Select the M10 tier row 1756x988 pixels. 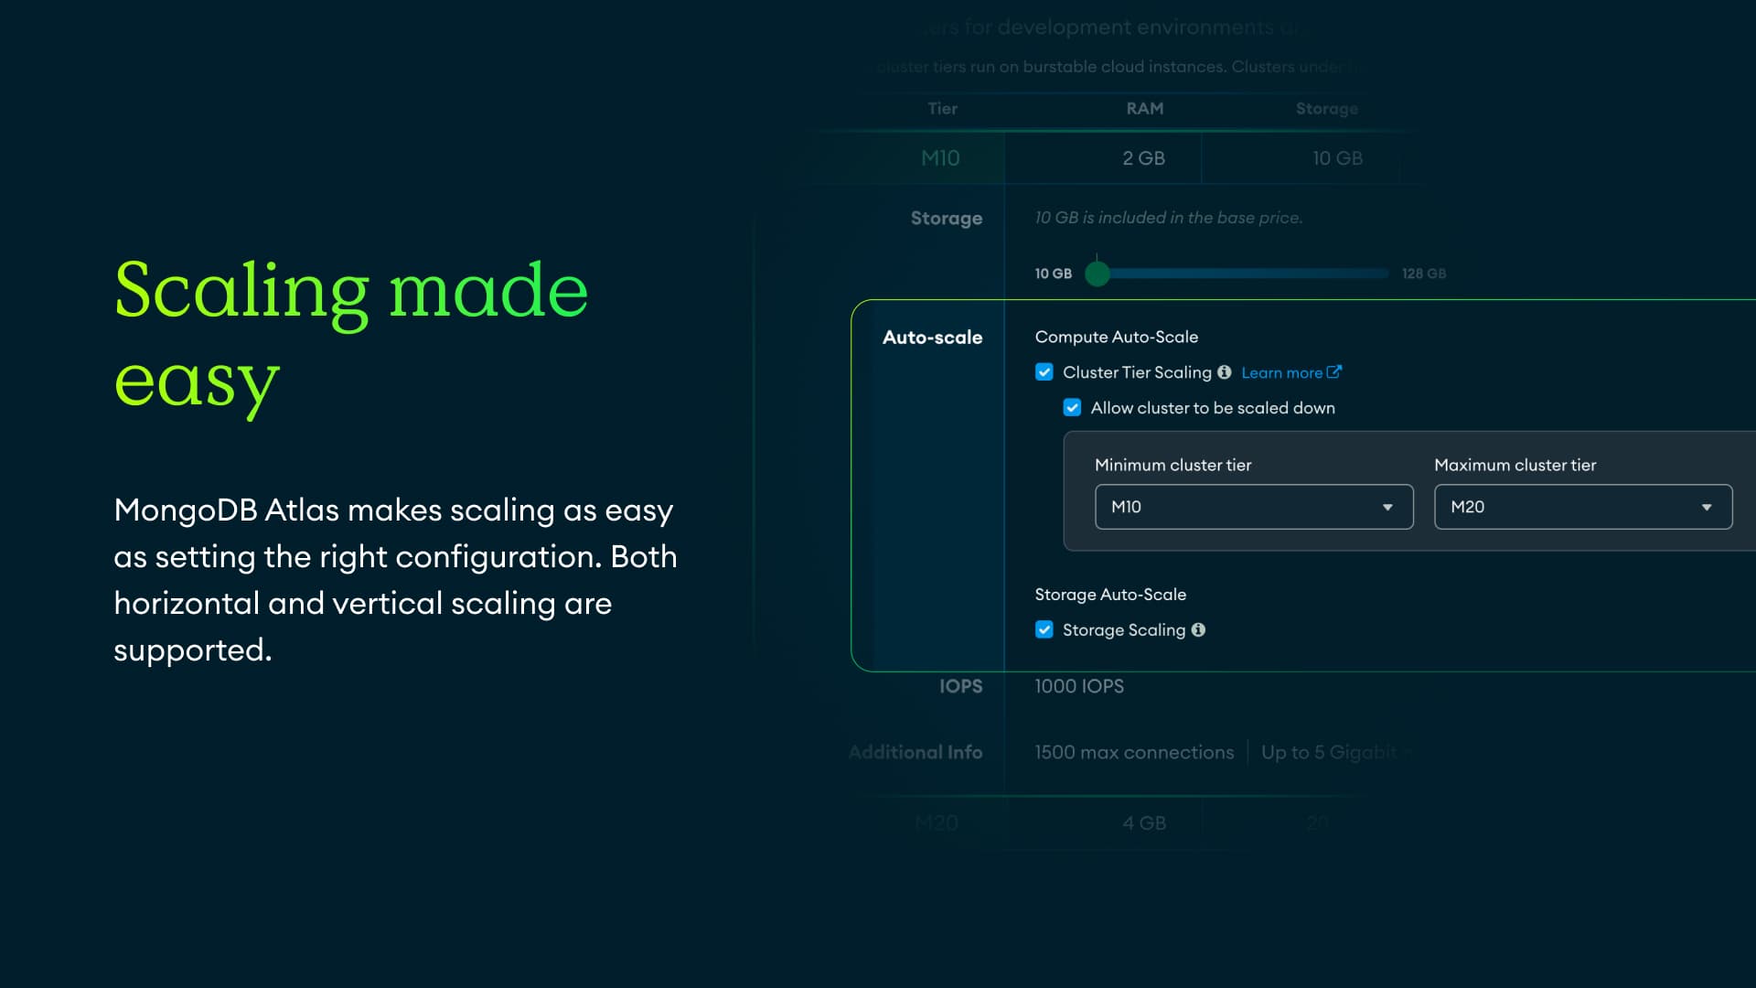pyautogui.click(x=940, y=158)
